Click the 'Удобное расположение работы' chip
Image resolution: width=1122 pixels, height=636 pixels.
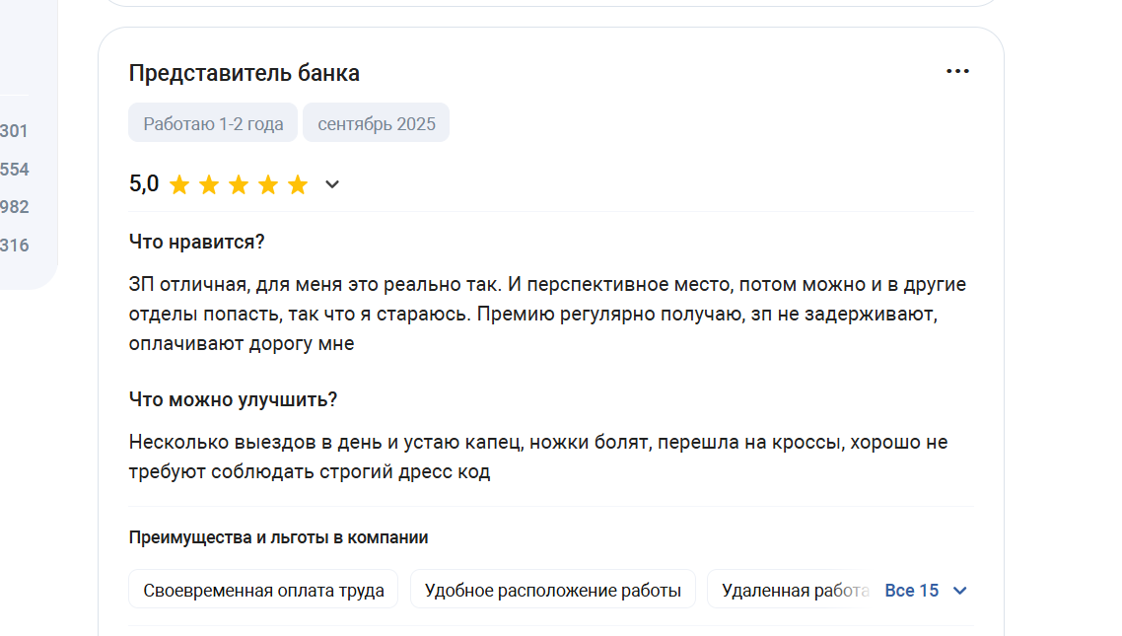pyautogui.click(x=552, y=591)
